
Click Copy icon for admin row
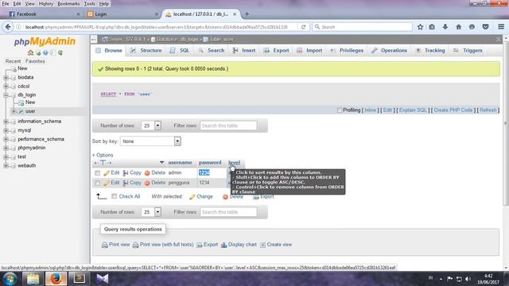pos(126,173)
